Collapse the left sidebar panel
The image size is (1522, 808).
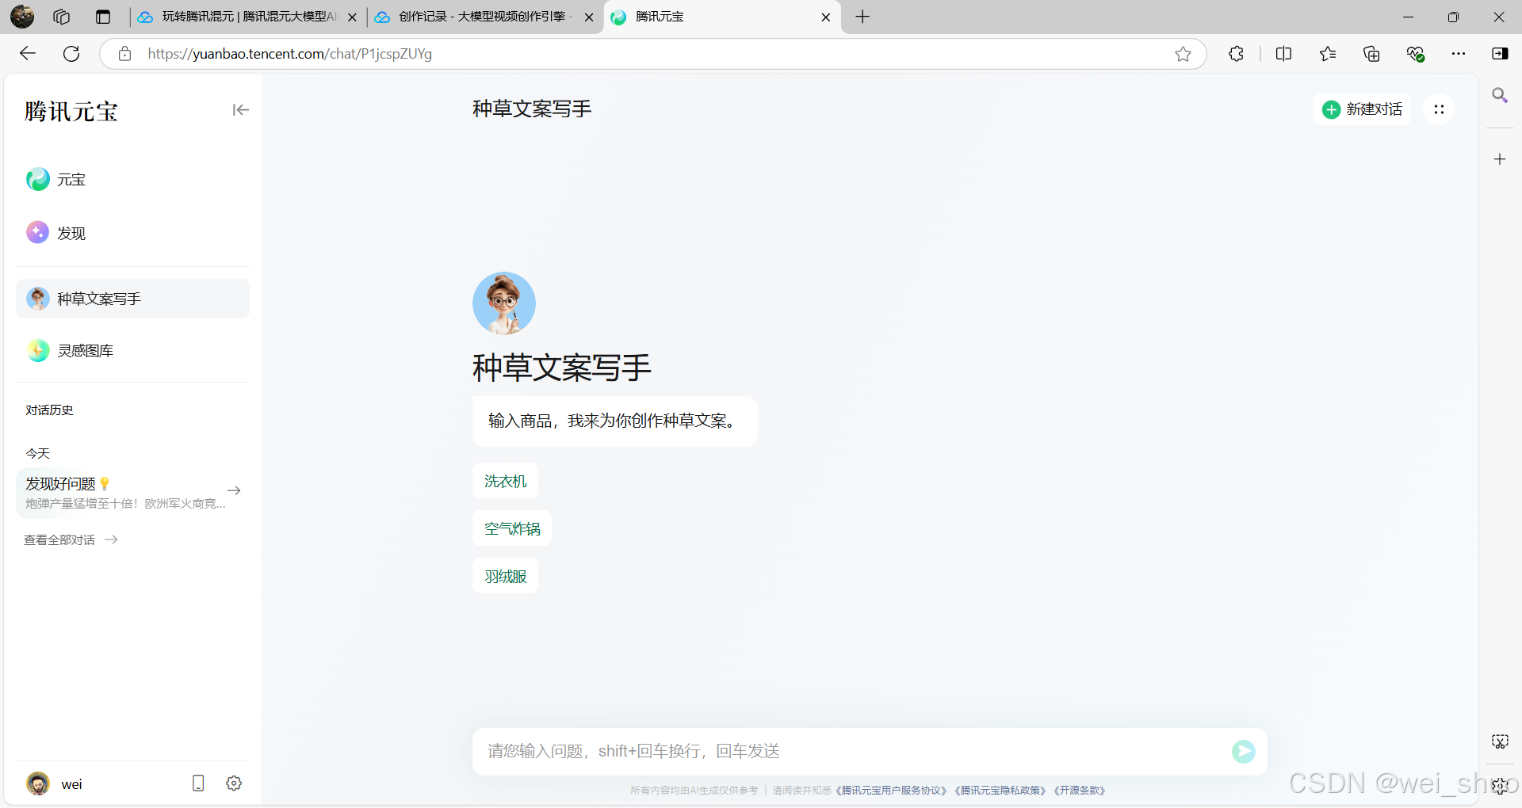point(240,110)
